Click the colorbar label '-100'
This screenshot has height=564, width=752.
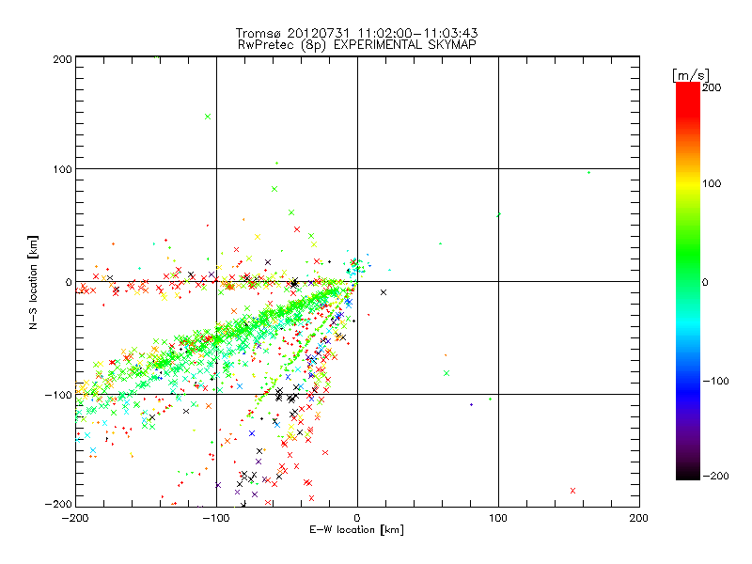coord(715,381)
